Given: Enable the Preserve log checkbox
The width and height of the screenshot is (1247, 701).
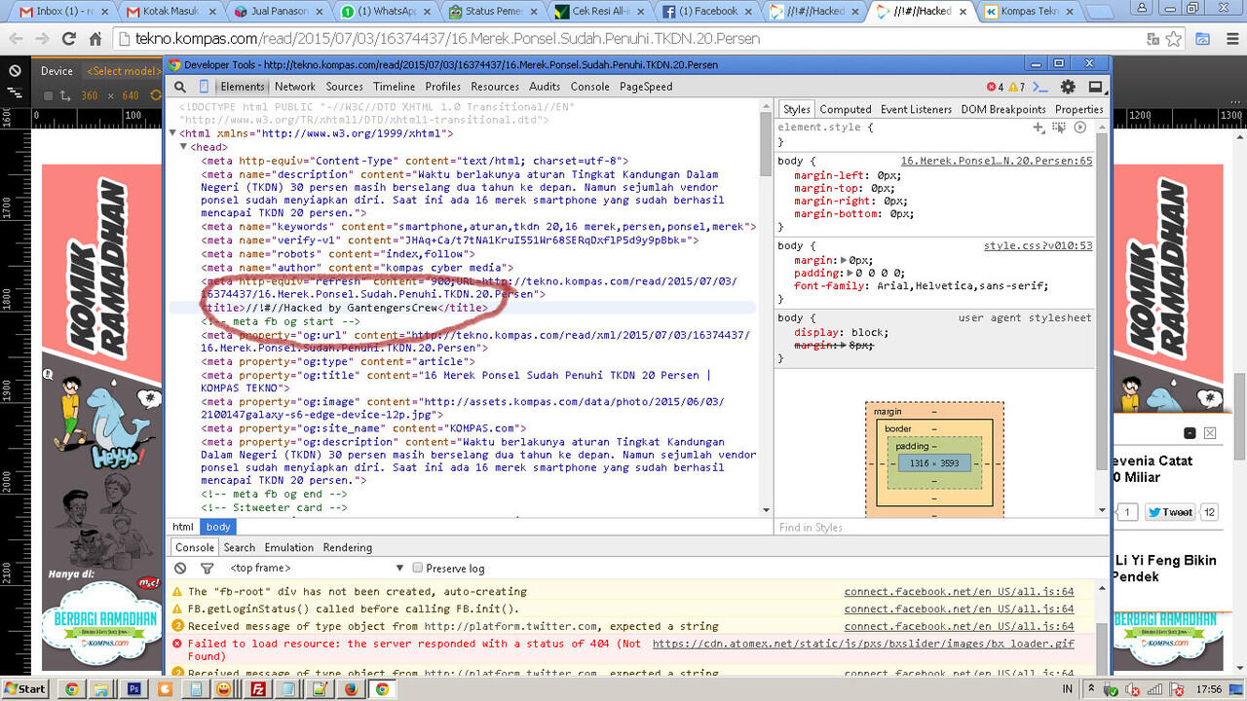Looking at the screenshot, I should coord(418,568).
